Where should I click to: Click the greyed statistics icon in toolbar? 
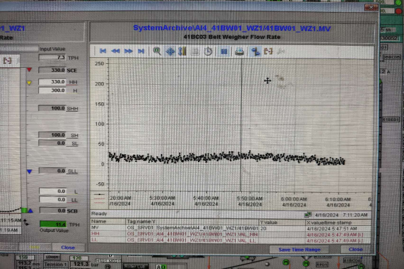pos(281,52)
